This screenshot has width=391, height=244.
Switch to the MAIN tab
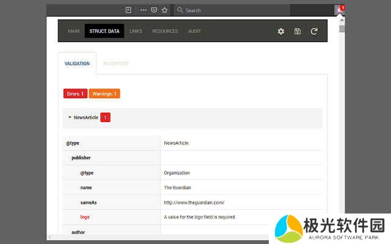point(74,31)
